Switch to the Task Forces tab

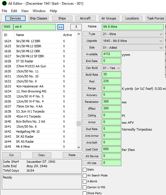[156, 18]
